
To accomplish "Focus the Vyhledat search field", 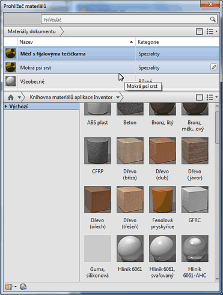I will click(129, 19).
